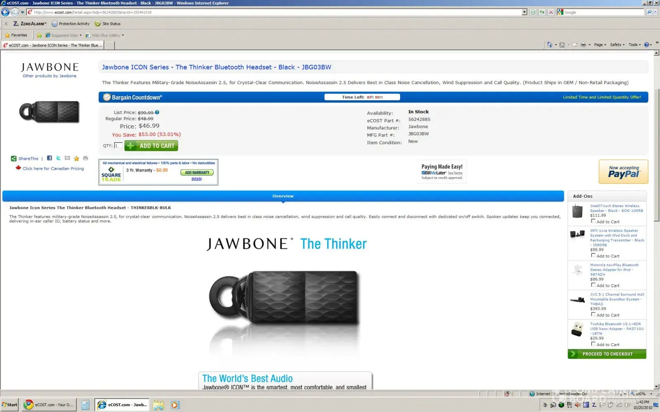The image size is (660, 412).
Task: Open the zoom level dropdown arrow in status bar
Action: tap(651, 394)
